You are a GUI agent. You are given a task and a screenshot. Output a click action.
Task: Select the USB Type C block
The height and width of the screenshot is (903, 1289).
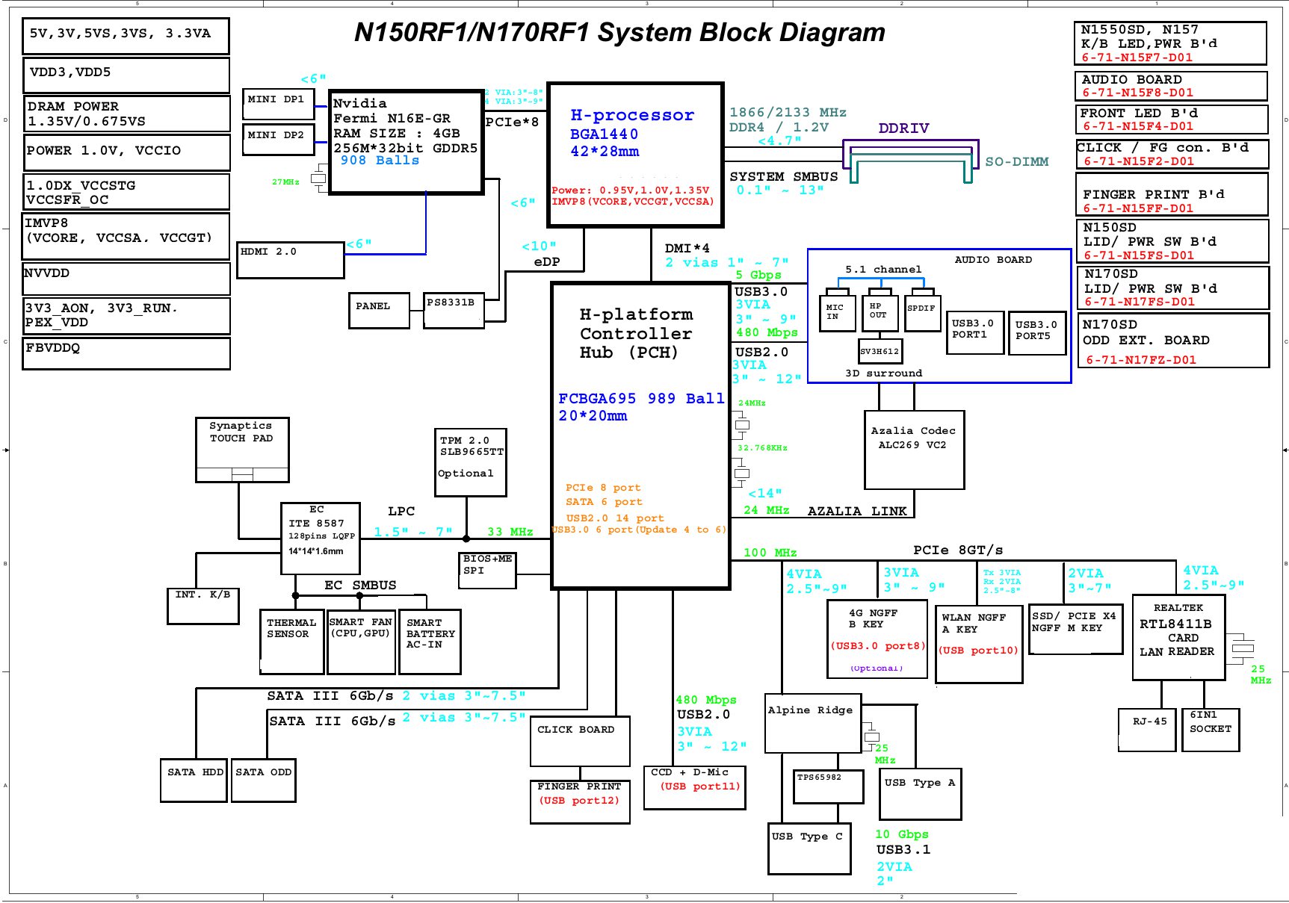(x=809, y=848)
